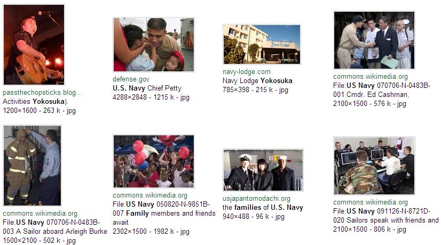Visit the navy-lodge.com source link
The width and height of the screenshot is (441, 245).
click(x=246, y=71)
